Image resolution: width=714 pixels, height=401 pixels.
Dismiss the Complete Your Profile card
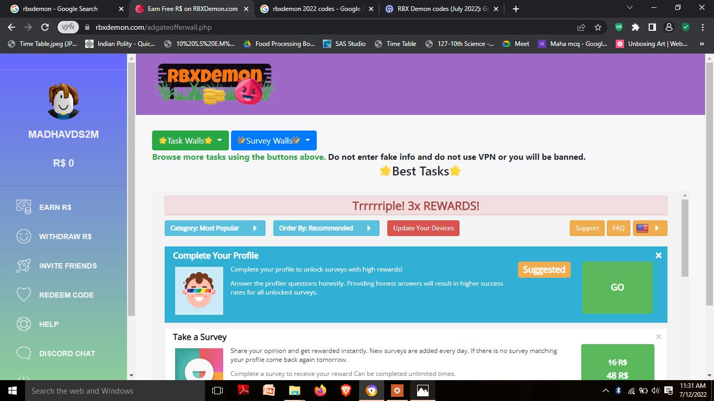click(x=659, y=255)
